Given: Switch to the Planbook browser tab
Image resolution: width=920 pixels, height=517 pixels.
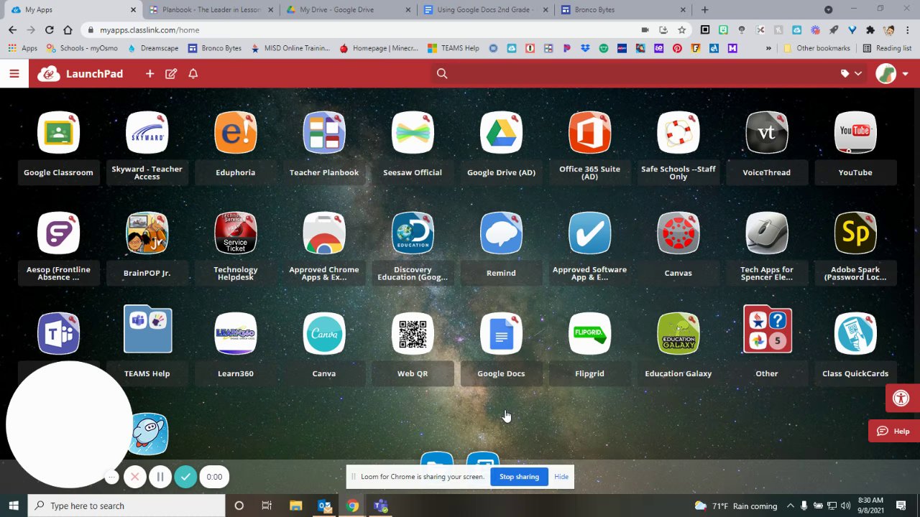Looking at the screenshot, I should [x=211, y=10].
